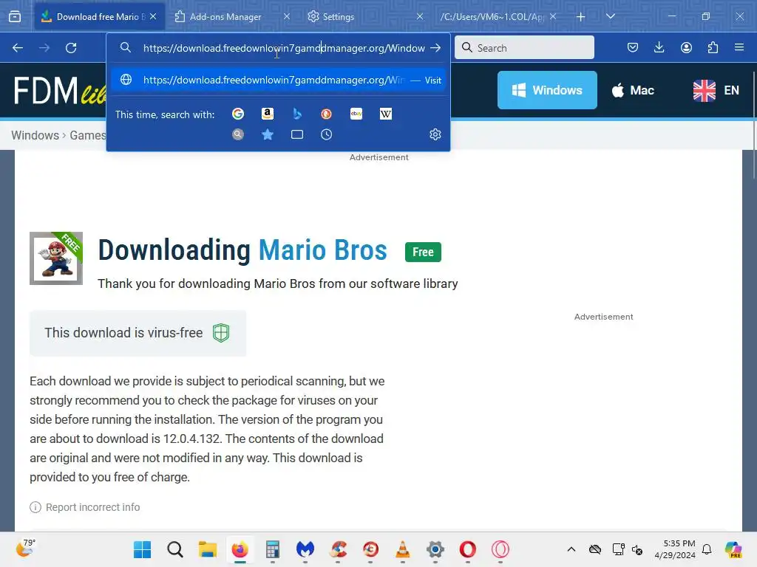Open search settings gear in dropdown
The image size is (757, 567).
click(x=435, y=134)
